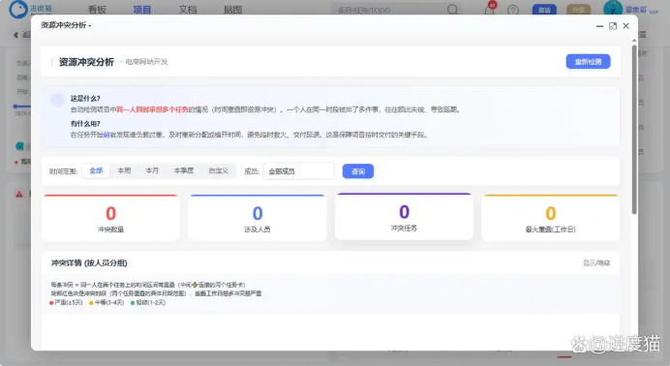The width and height of the screenshot is (670, 366).
Task: Open the 看板 tab in the top navigation
Action: point(97,10)
